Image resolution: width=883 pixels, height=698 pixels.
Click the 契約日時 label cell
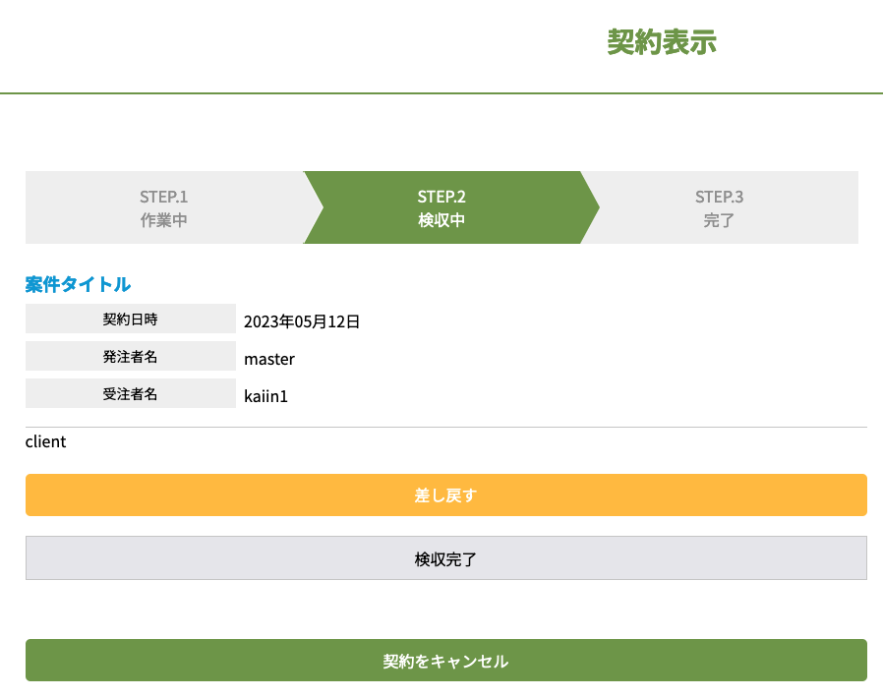(130, 320)
